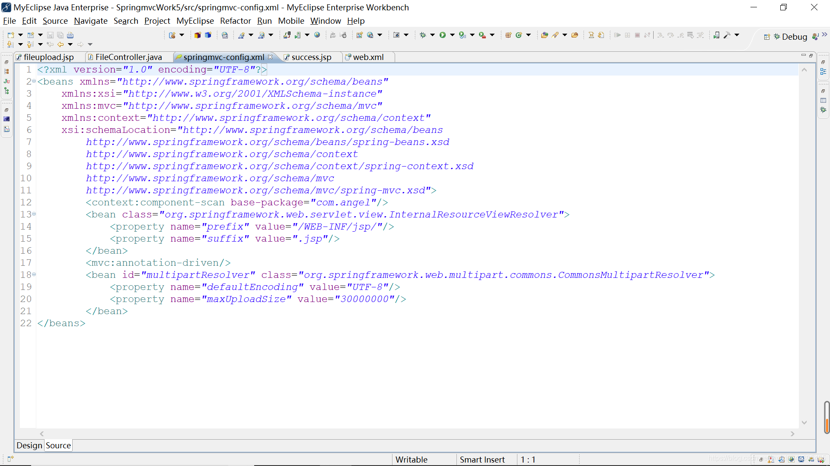Viewport: 830px width, 466px height.
Task: Click the Back navigation arrow
Action: tap(60, 44)
